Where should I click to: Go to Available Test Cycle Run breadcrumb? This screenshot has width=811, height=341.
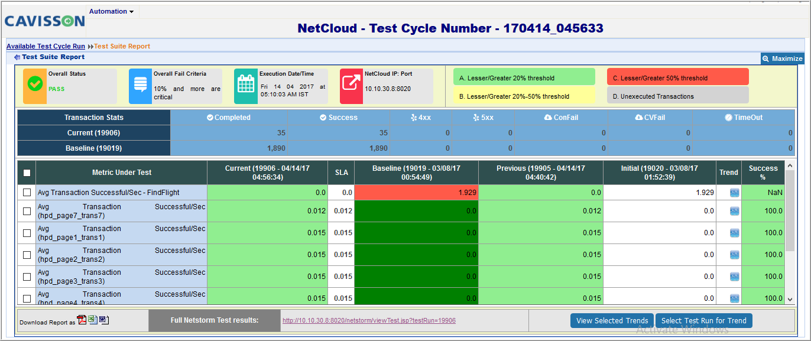(46, 46)
